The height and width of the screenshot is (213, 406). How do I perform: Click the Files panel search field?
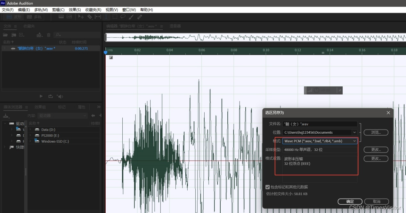click(x=77, y=35)
